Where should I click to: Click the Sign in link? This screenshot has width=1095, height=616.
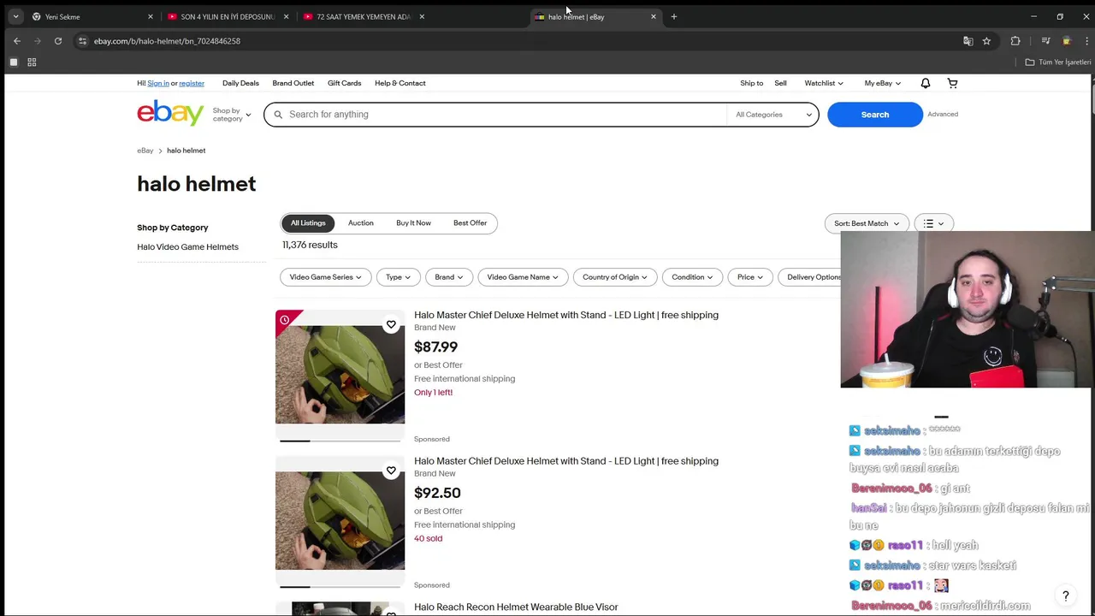(158, 83)
